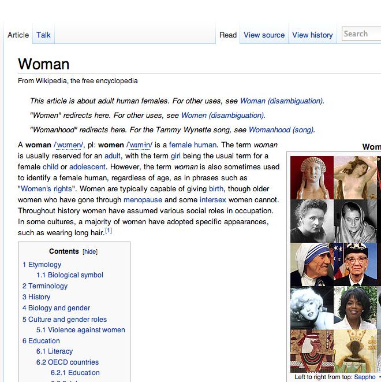Screen dimensions: 381x382
Task: Open section 5.1 Violence against women
Action: coord(81,330)
